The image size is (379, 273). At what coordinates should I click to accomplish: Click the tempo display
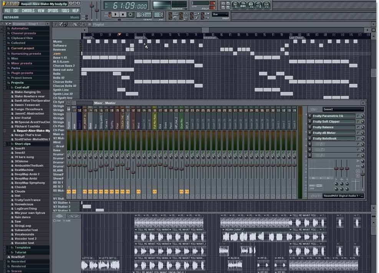[x=144, y=15]
